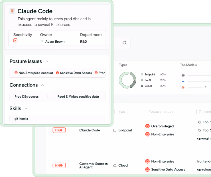Click the Cloud 20% legend entry
Viewport: 211px width, 177px height.
click(153, 86)
